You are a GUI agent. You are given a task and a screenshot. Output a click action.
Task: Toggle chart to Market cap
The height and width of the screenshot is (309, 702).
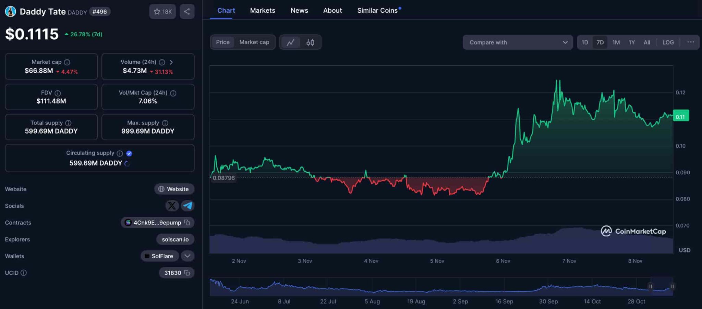[x=254, y=42]
